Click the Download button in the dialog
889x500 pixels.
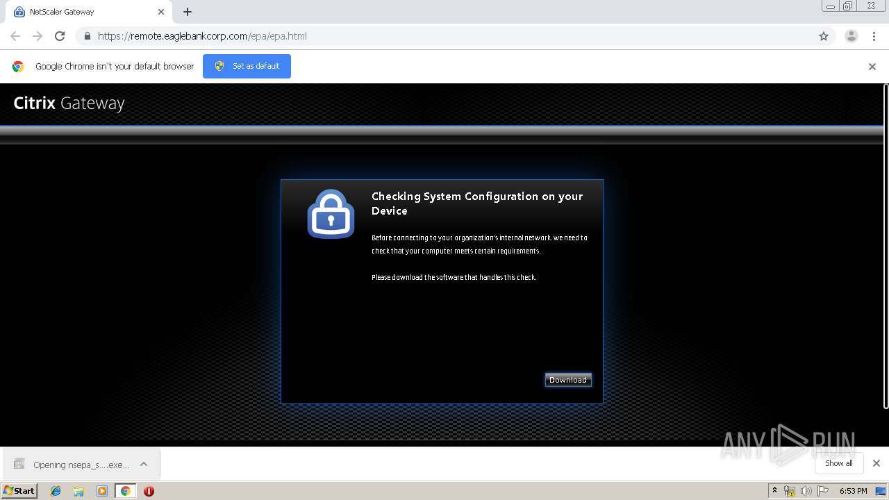point(568,380)
